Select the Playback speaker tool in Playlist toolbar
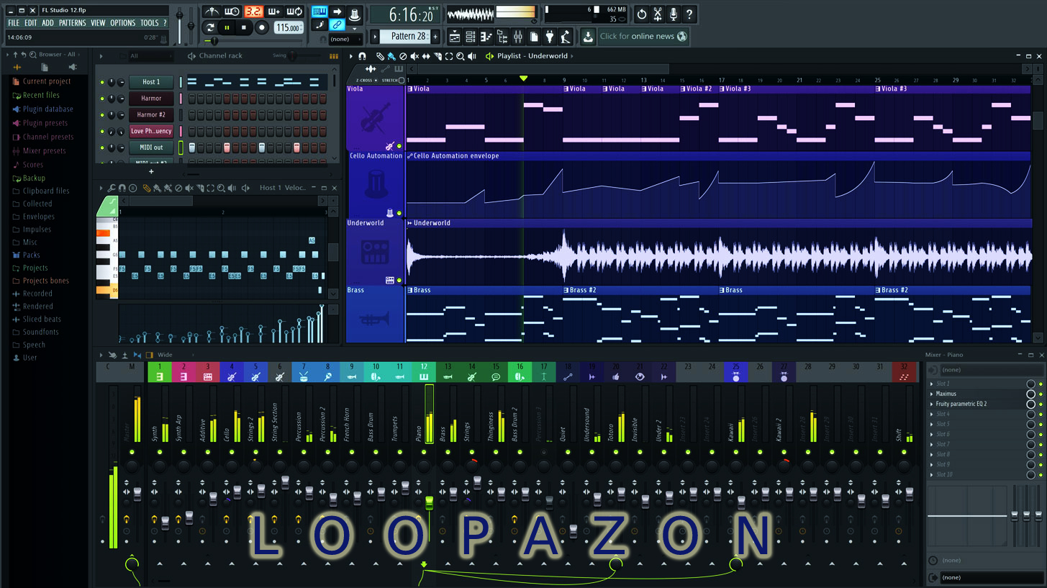Screen dimensions: 1047x588 click(x=472, y=56)
